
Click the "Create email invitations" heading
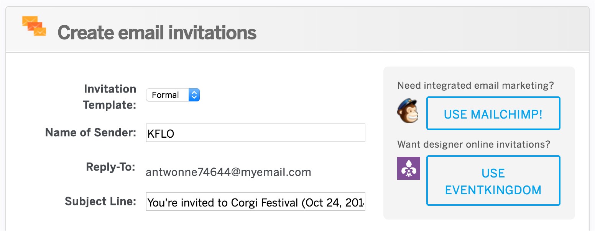point(157,33)
